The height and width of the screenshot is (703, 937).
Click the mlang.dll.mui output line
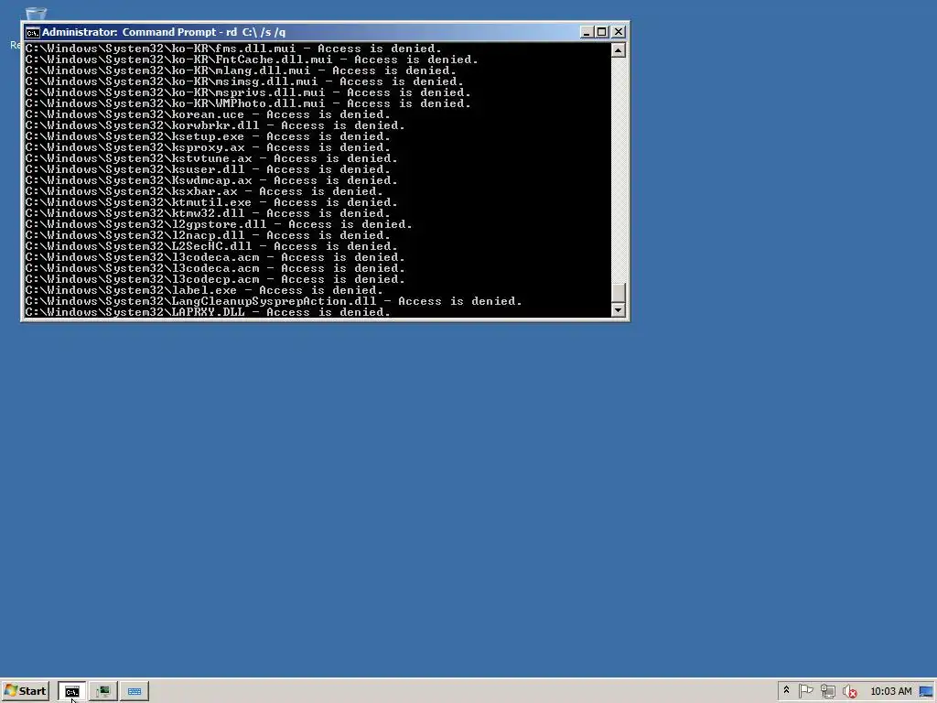click(x=241, y=70)
